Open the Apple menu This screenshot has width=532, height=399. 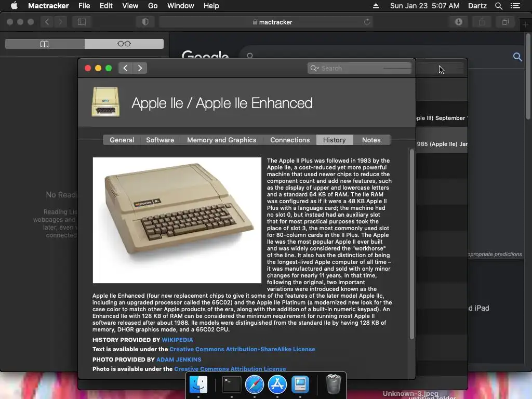click(x=14, y=6)
